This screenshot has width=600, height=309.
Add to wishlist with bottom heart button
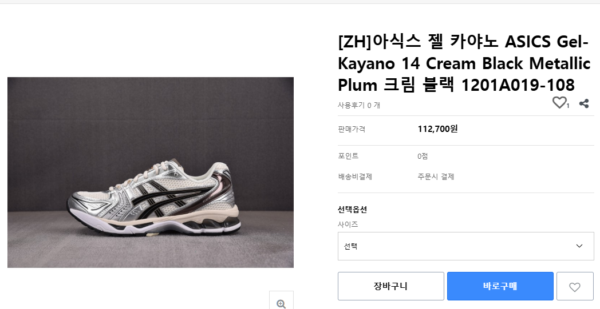tap(574, 287)
